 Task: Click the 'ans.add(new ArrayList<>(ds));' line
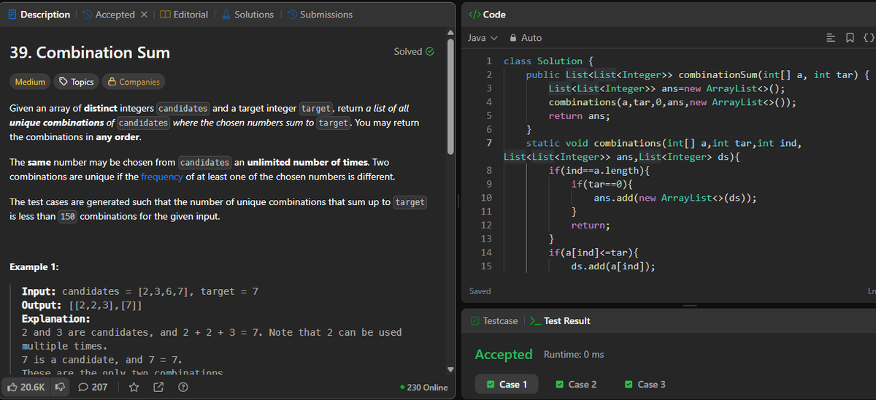pyautogui.click(x=675, y=198)
